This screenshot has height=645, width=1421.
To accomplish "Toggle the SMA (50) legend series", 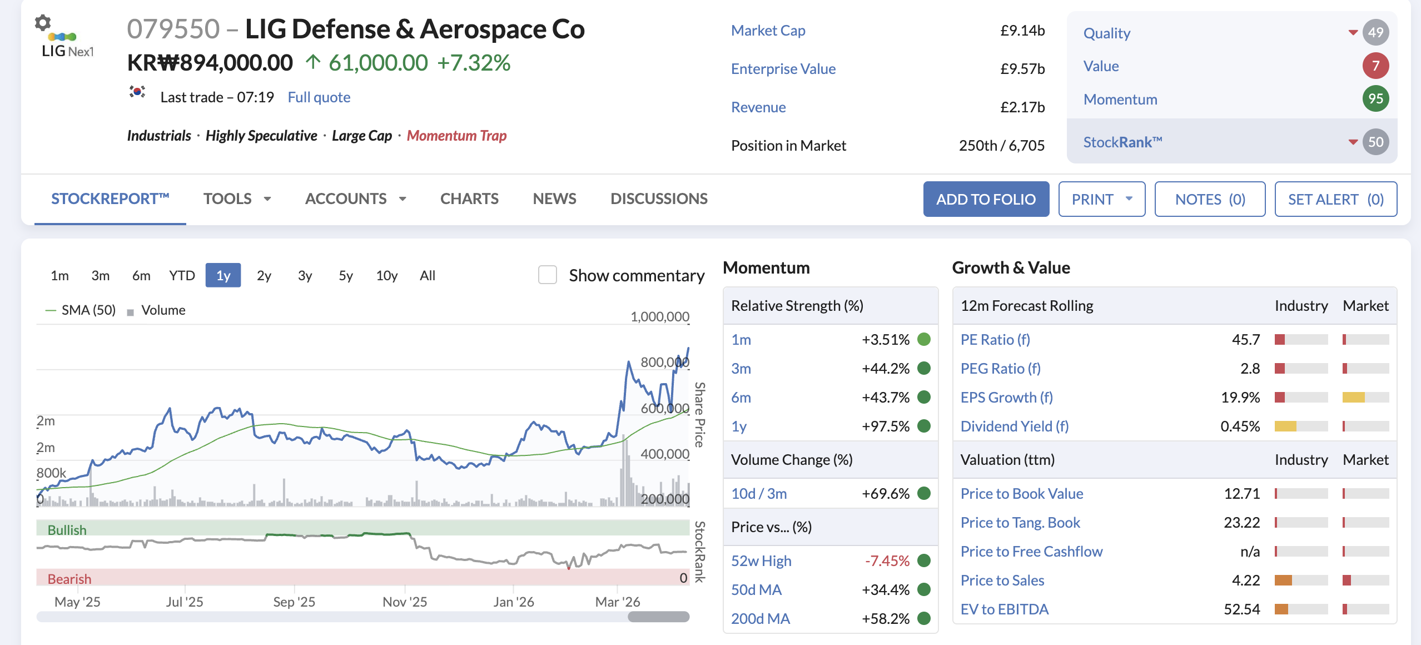I will (x=81, y=310).
